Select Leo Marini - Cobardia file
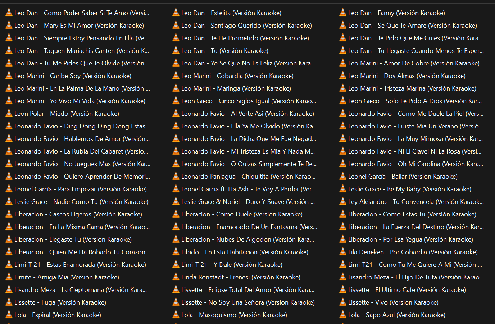Image resolution: width=495 pixels, height=324 pixels. [233, 76]
